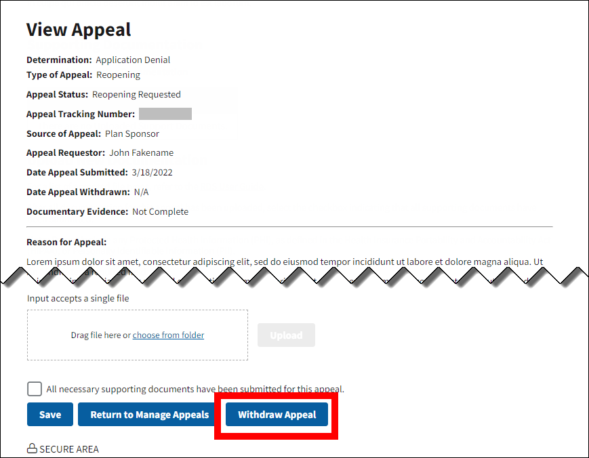
Task: Click the requestor name John Fakename
Action: point(141,152)
